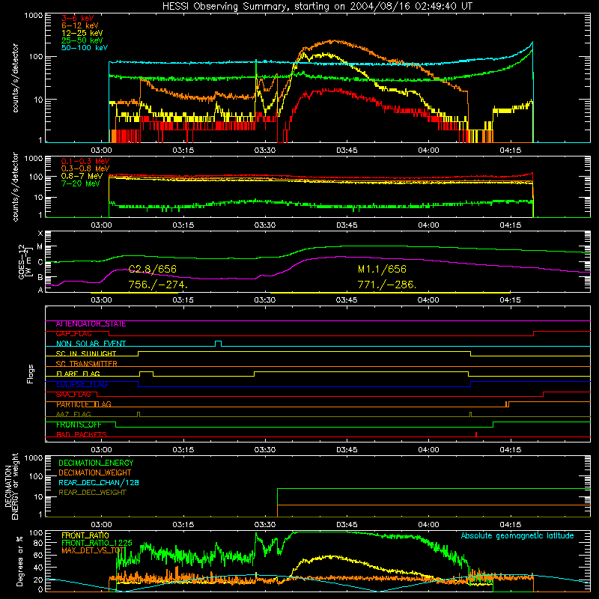Select the REAR_DEC_WEIGHT legend label
The width and height of the screenshot is (599, 599).
92,493
